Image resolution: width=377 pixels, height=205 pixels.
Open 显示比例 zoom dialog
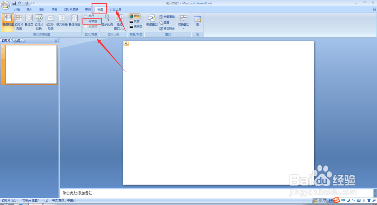[x=107, y=20]
